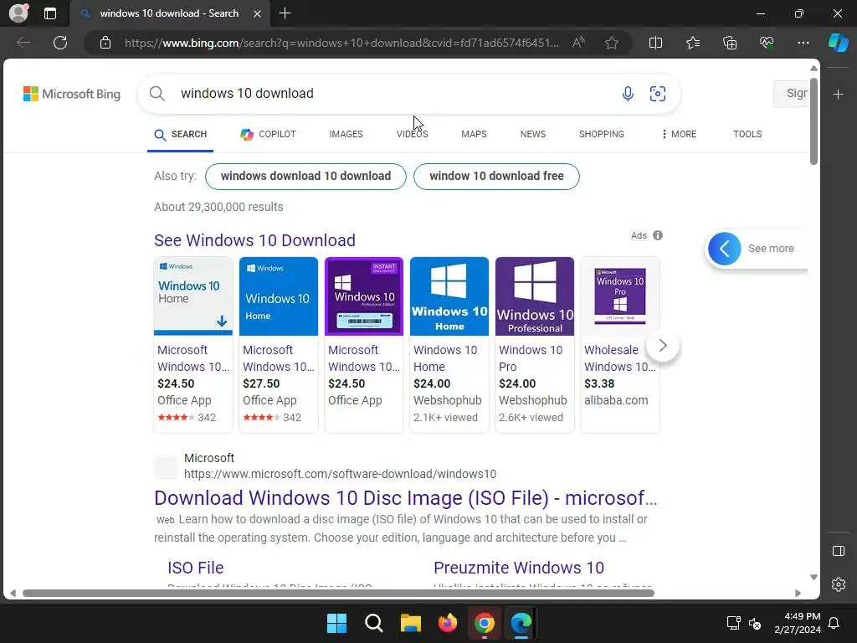
Task: Click the horizontal page scrollbar
Action: click(x=338, y=594)
